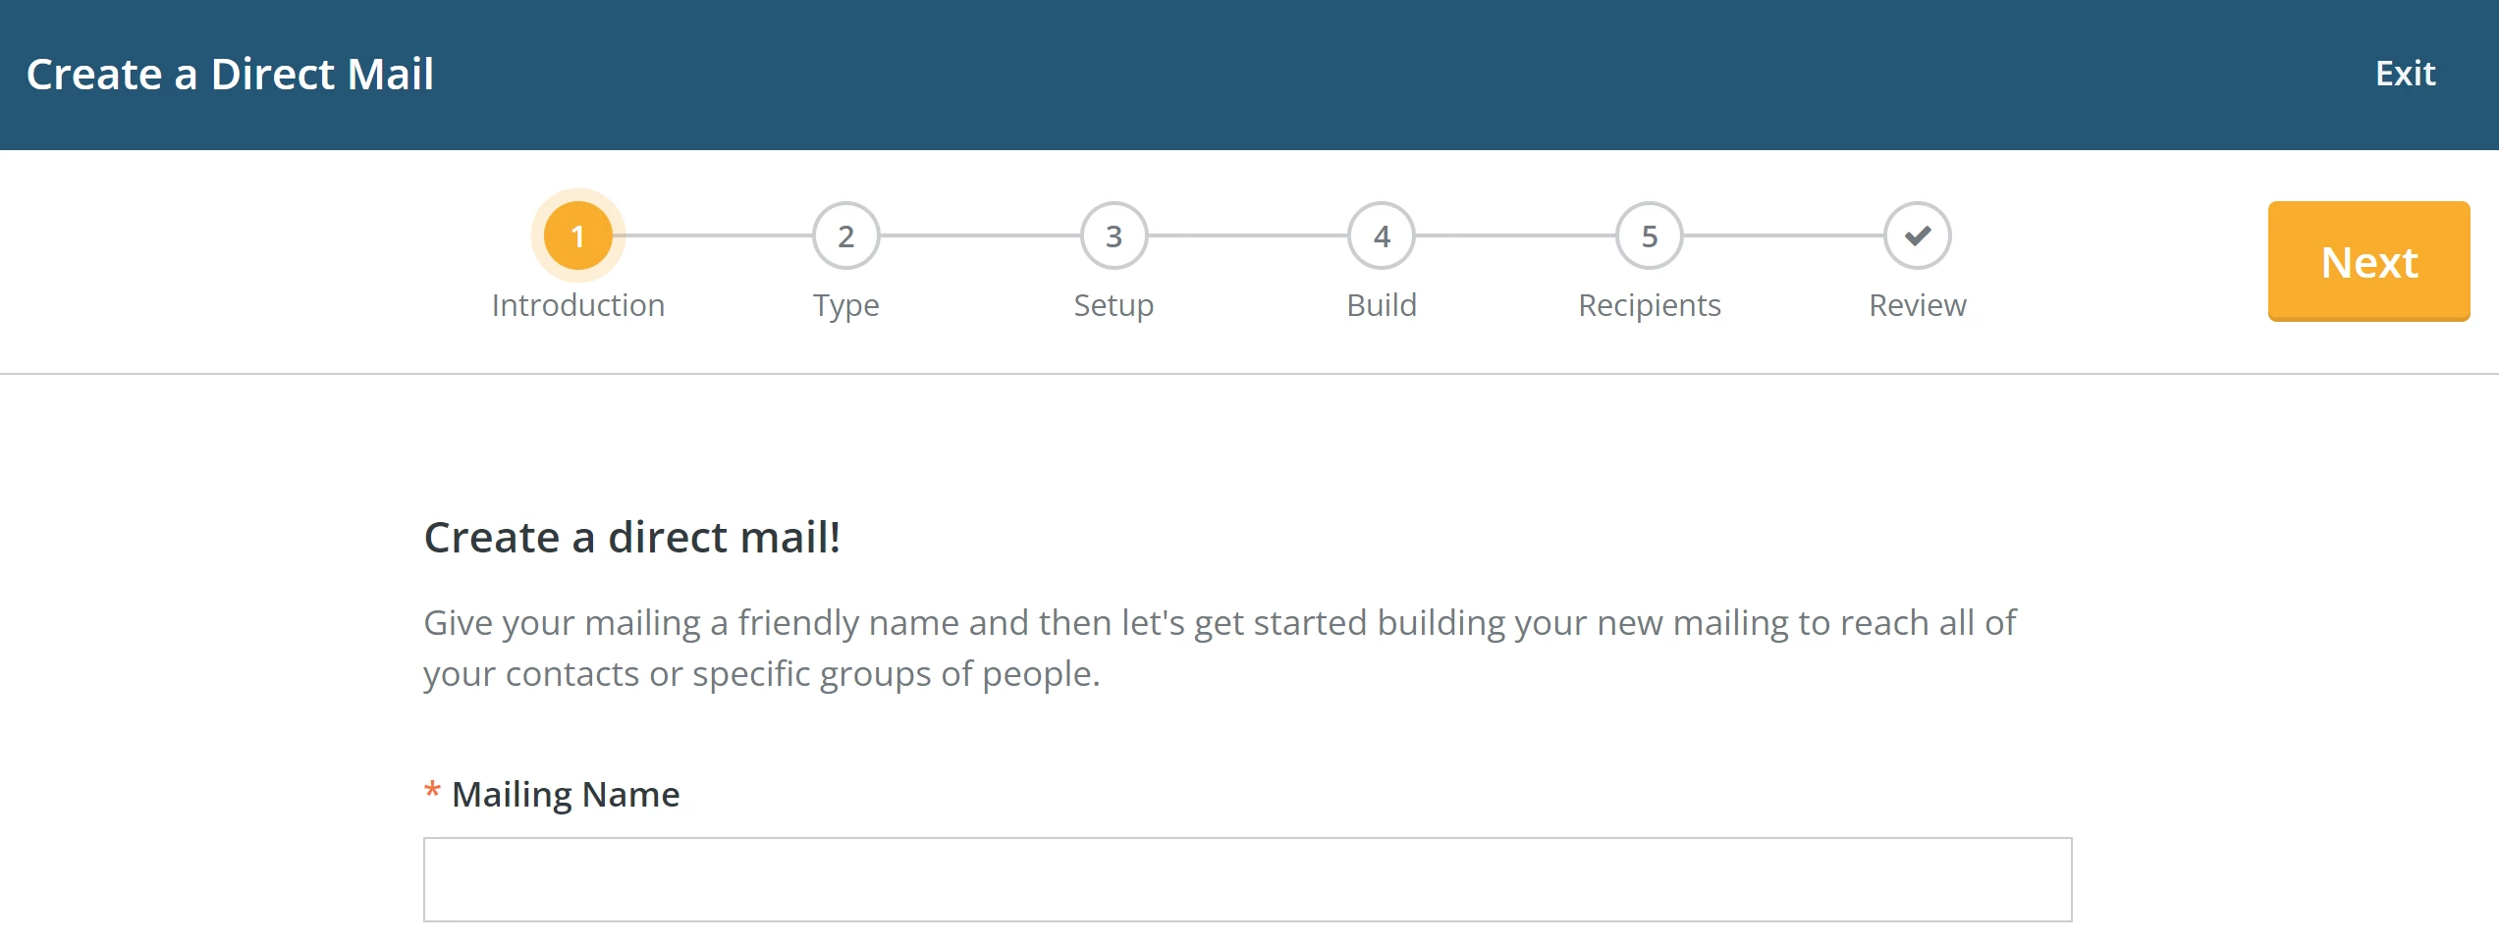Select the active Introduction step circle

point(578,235)
